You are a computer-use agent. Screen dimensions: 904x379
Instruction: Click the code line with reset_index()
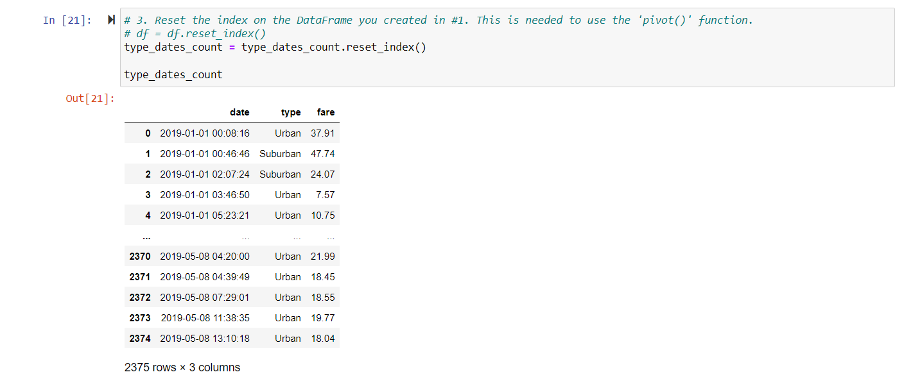click(x=275, y=47)
